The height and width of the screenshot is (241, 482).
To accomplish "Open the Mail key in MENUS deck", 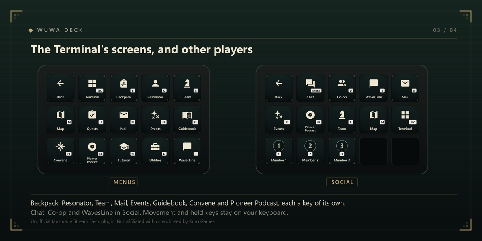I will pos(124,119).
